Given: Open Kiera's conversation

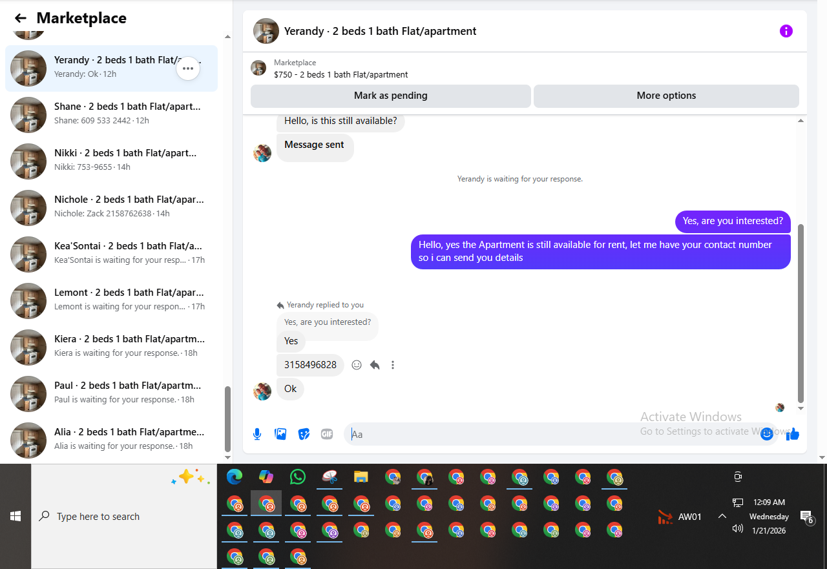Looking at the screenshot, I should tap(111, 347).
